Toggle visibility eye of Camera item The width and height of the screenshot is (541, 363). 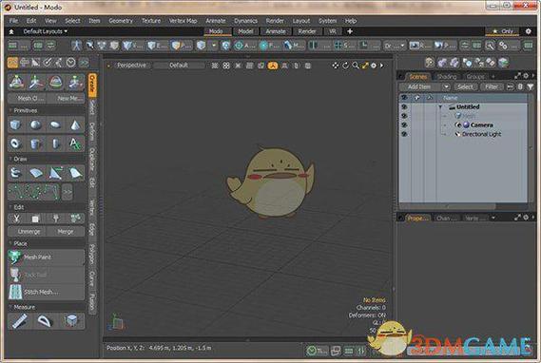click(x=404, y=124)
